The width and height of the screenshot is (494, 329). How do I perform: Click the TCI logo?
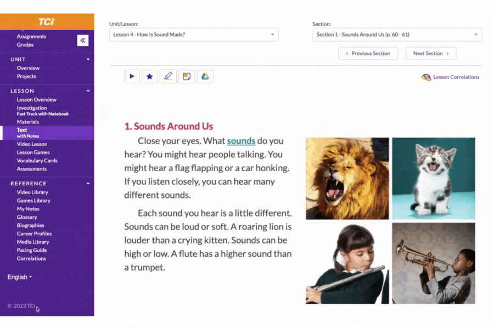coord(47,22)
